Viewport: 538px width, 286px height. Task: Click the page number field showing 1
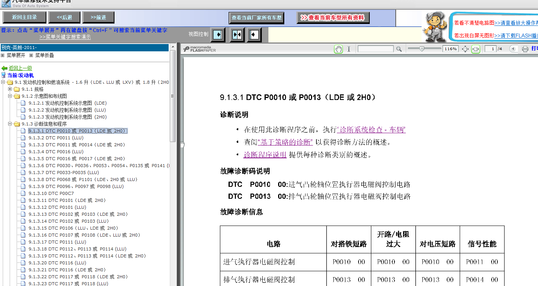(491, 49)
